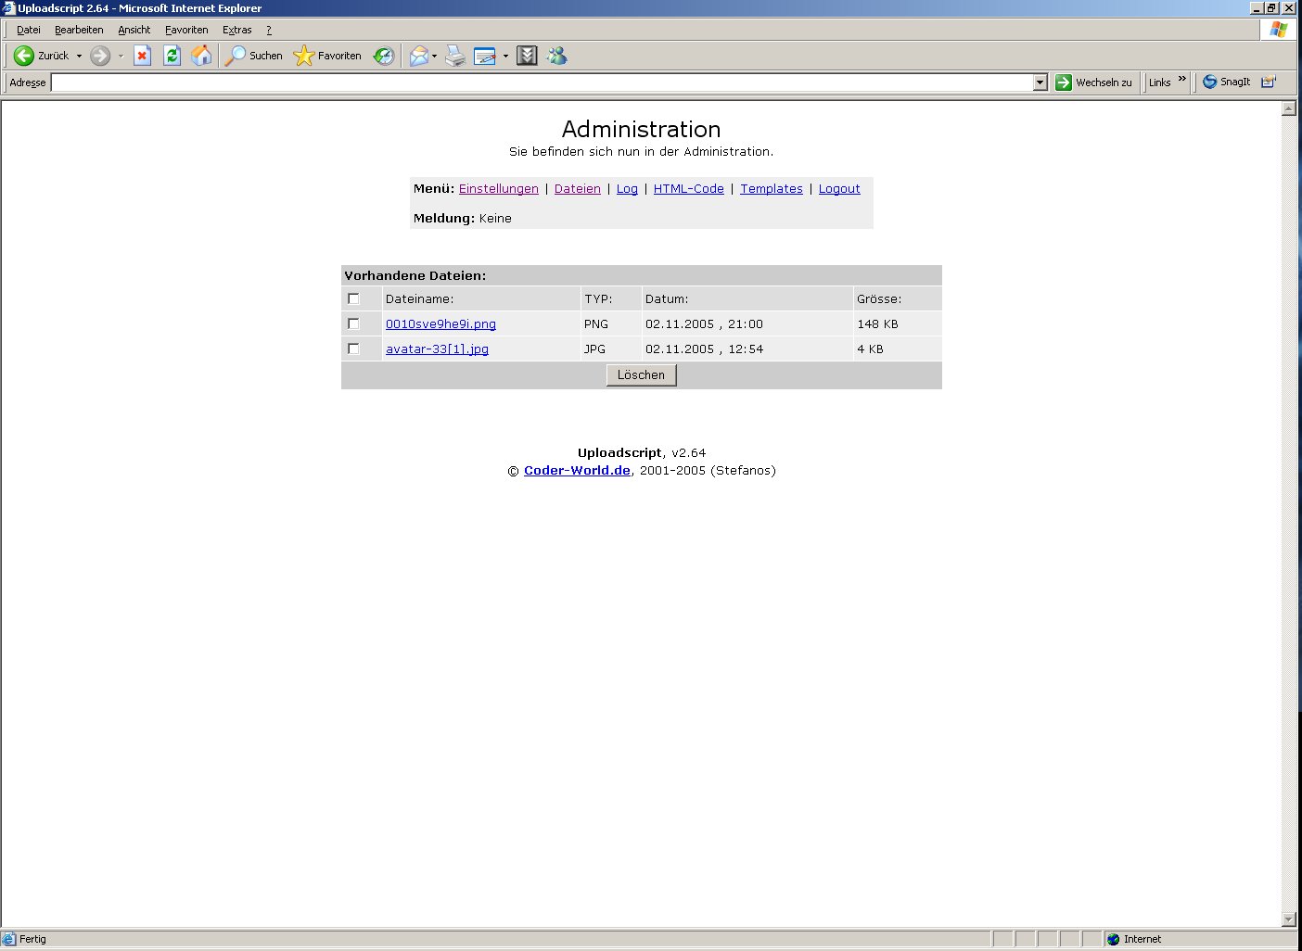Click the Wechseln zu go button
The width and height of the screenshot is (1302, 951).
1094,82
